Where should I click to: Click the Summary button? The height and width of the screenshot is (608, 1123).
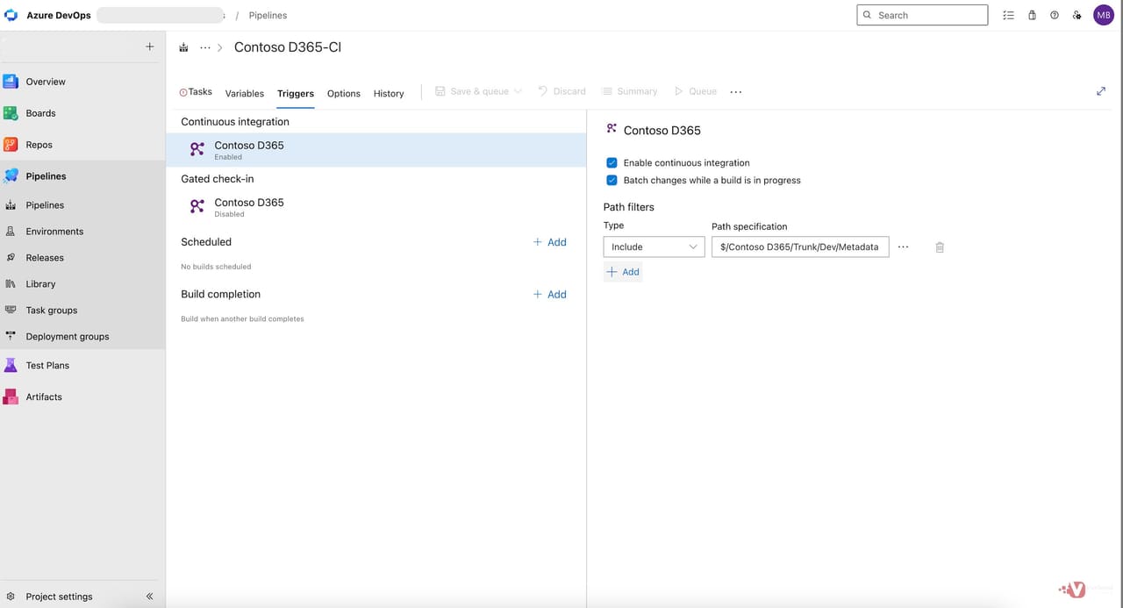coord(629,91)
